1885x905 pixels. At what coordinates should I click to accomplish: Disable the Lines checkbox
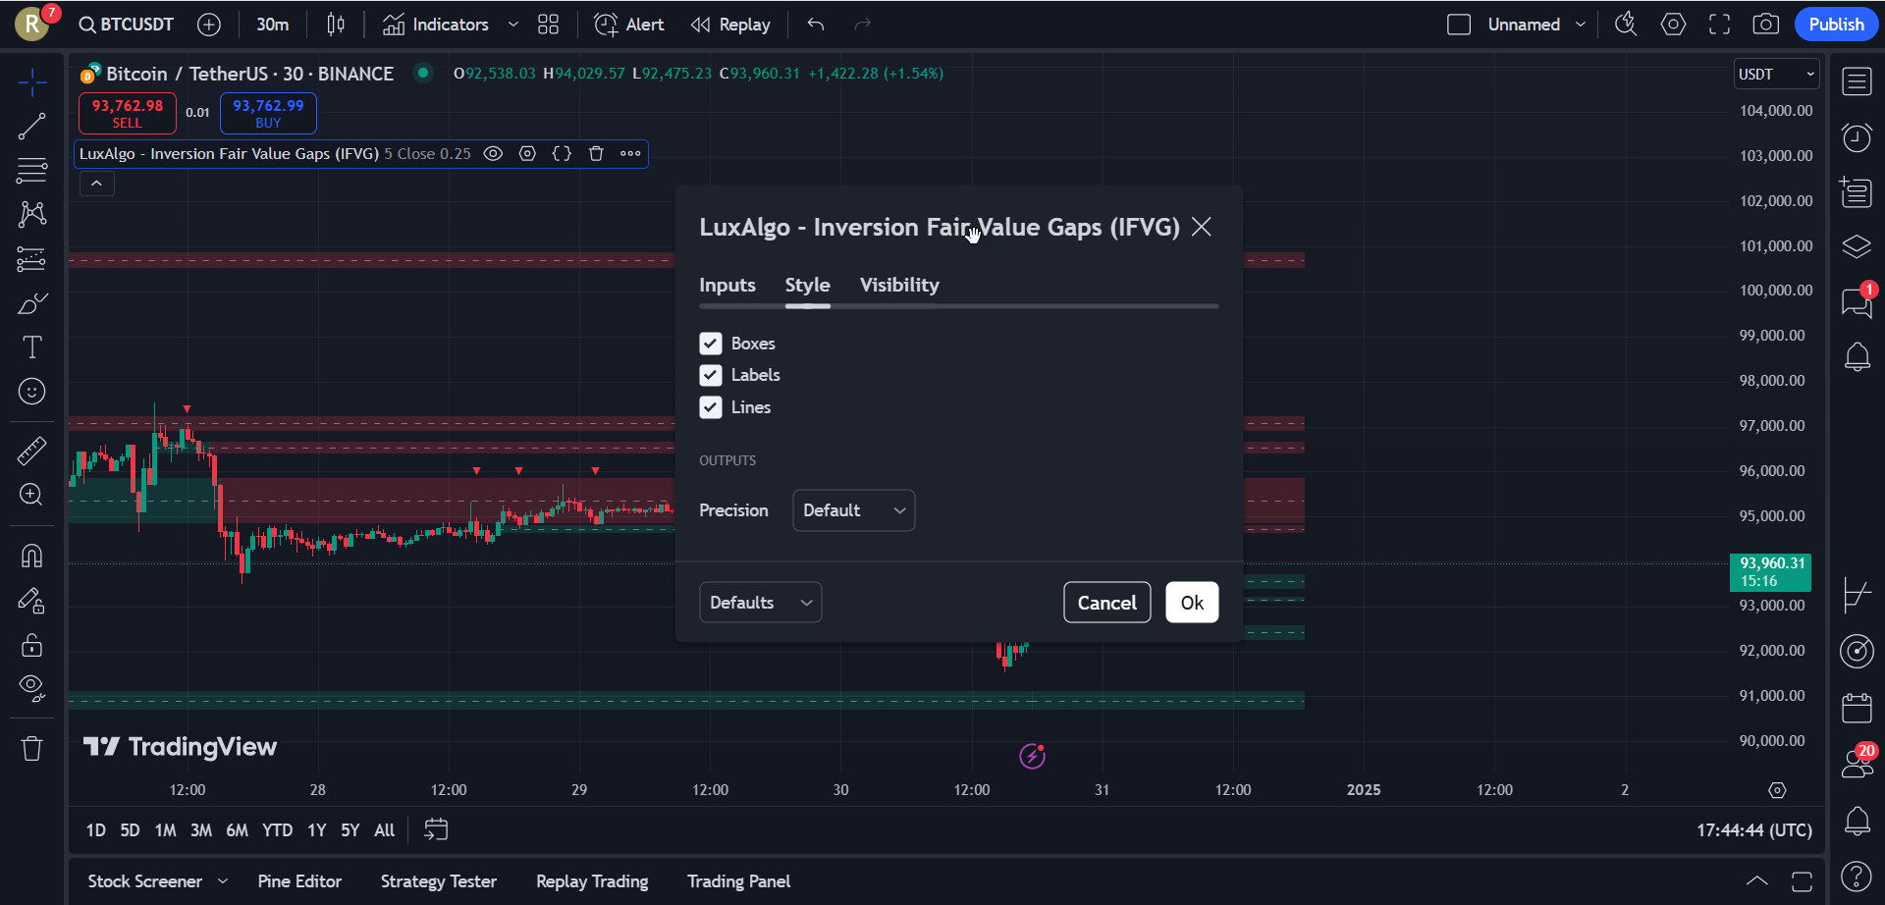(711, 407)
